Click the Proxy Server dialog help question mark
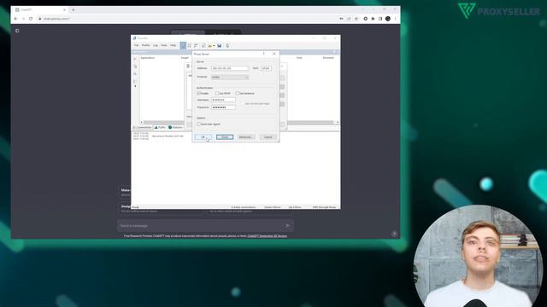547x307 pixels. (x=264, y=54)
